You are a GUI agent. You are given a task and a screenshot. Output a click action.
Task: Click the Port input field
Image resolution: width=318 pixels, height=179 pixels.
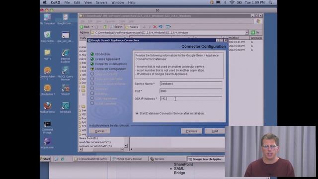coord(191,91)
